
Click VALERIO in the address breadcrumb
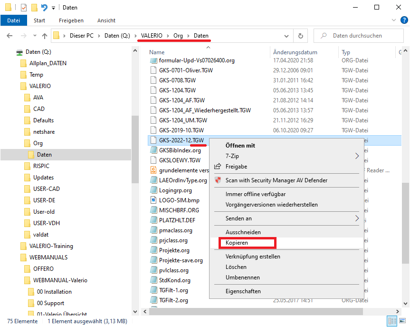tap(152, 36)
